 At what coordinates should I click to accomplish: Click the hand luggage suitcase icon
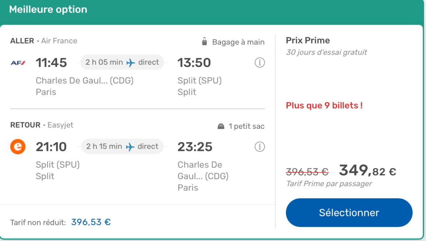(205, 42)
